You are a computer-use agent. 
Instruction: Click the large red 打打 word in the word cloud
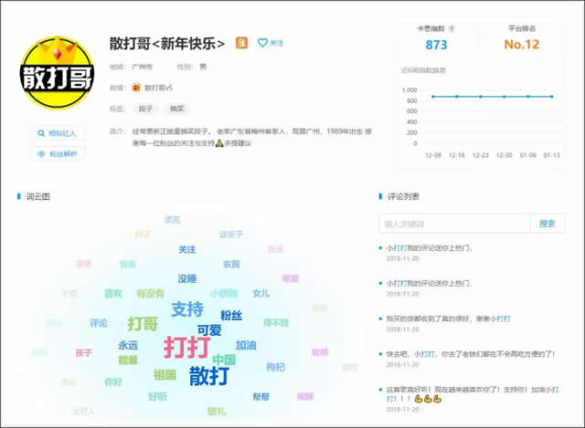pyautogui.click(x=186, y=347)
